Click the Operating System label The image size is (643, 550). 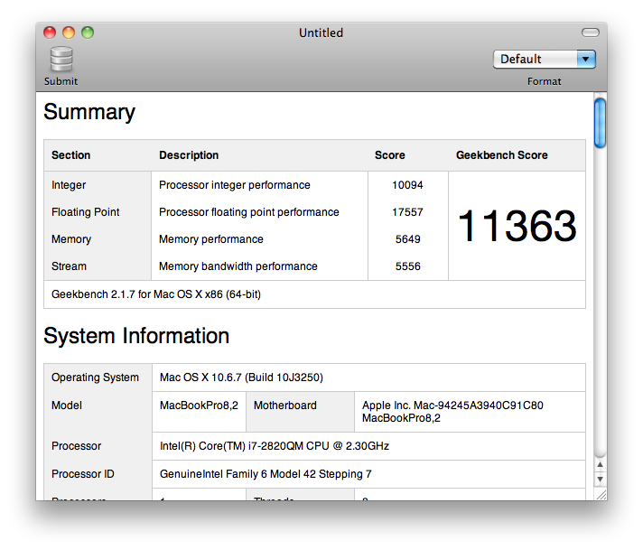click(x=95, y=378)
